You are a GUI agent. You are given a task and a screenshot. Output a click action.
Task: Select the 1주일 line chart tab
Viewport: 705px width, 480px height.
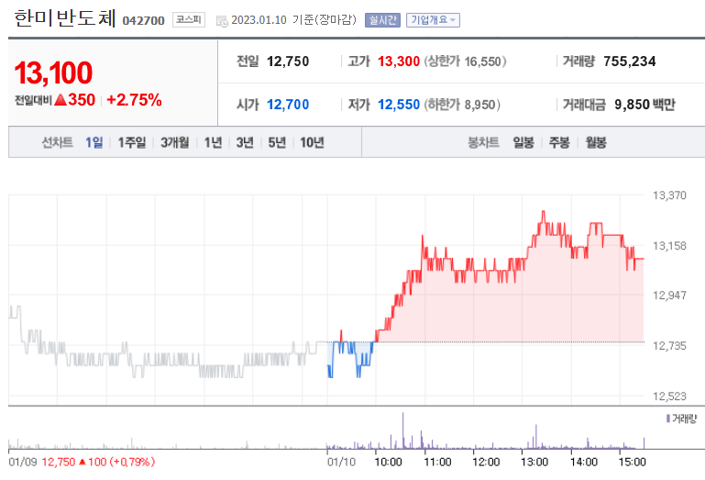132,143
